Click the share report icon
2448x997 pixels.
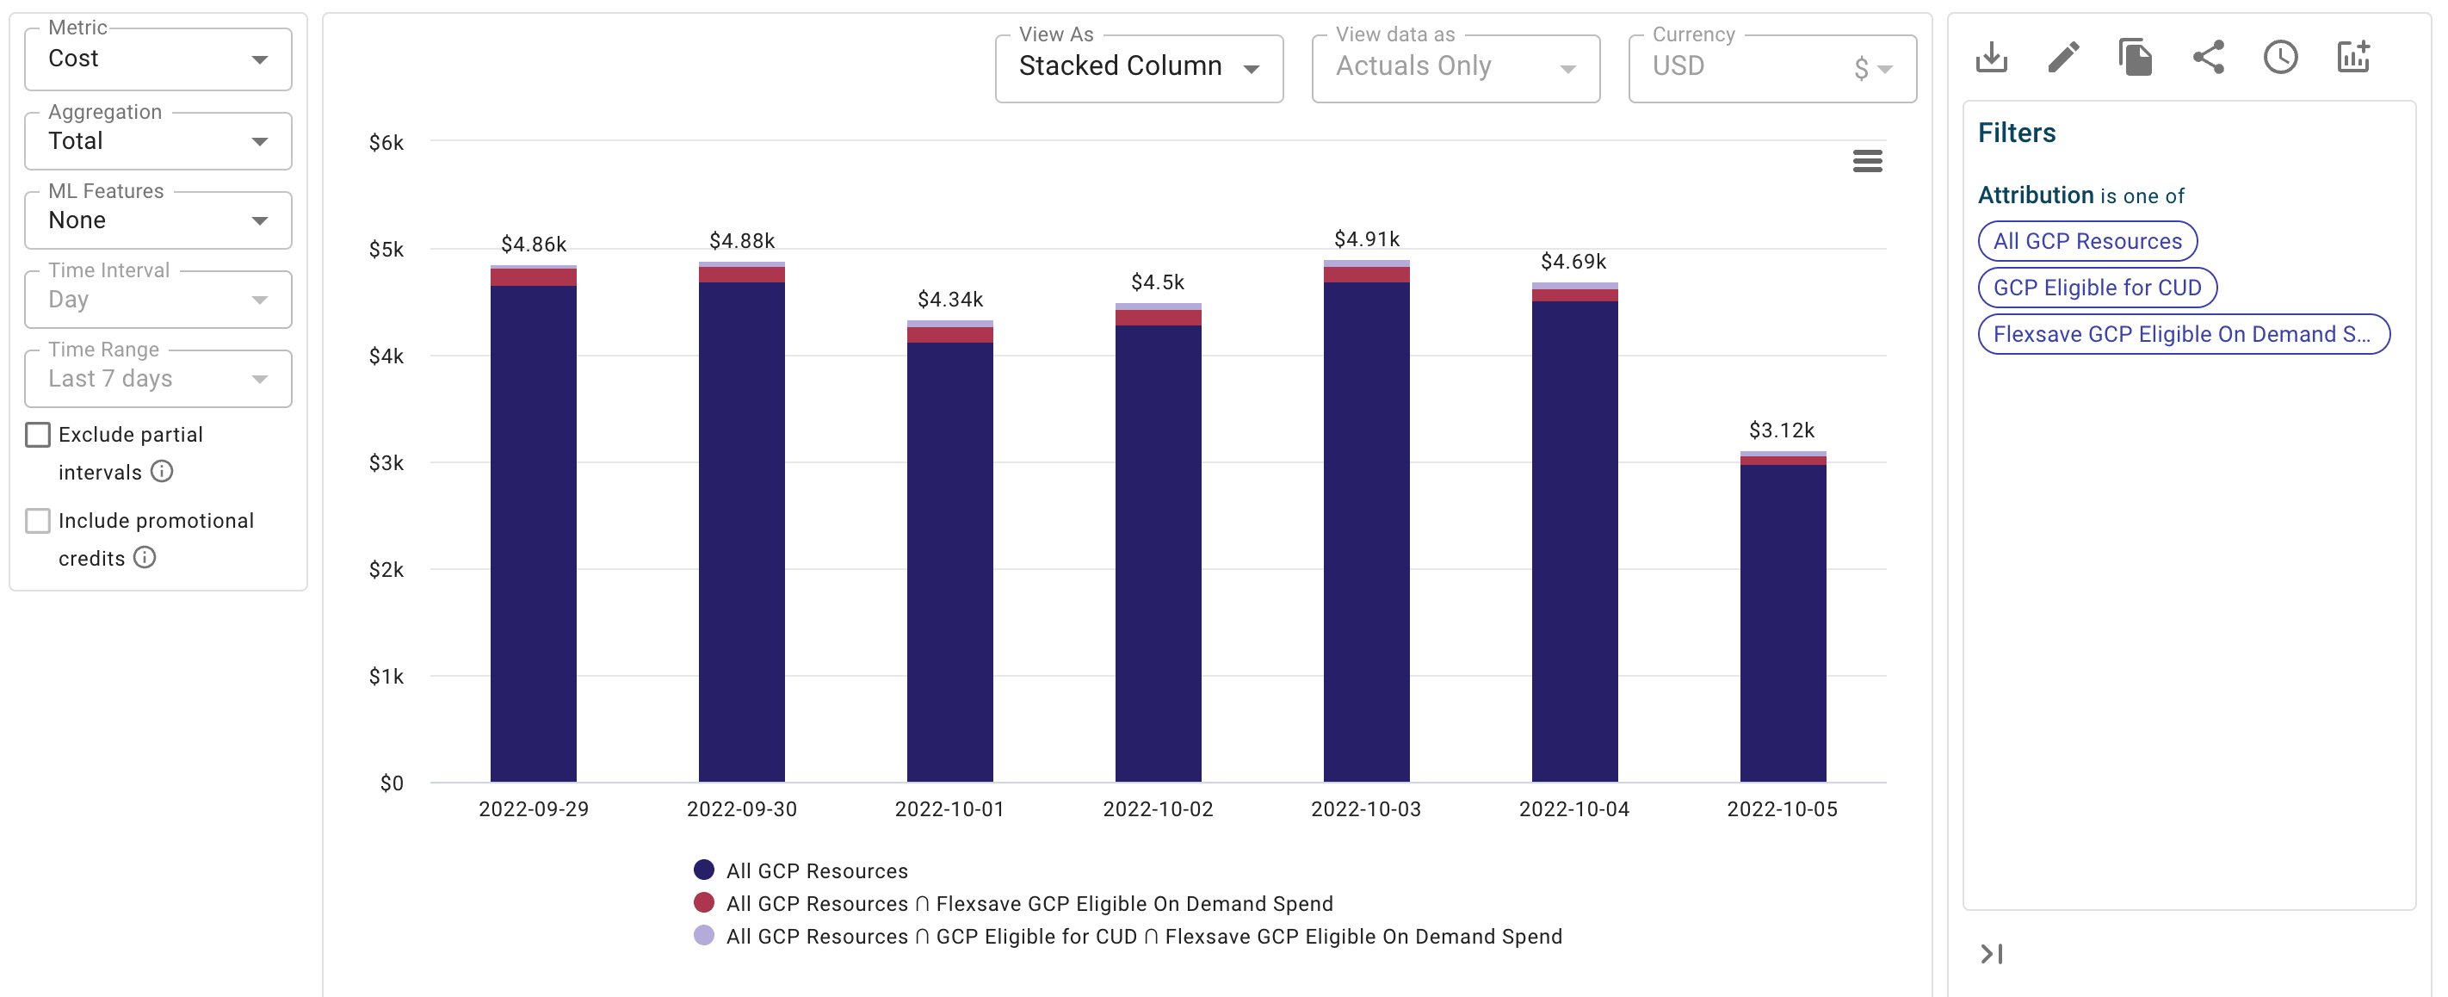pos(2208,57)
